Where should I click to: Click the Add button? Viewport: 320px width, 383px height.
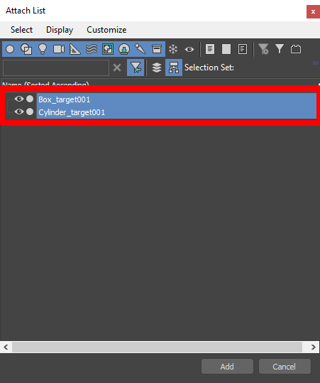pos(227,367)
